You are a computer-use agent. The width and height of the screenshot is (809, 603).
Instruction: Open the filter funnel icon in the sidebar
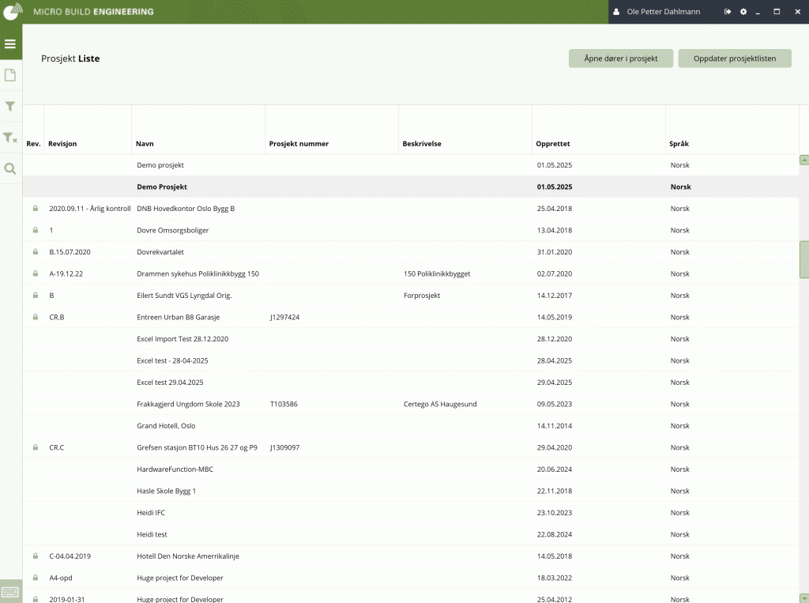point(9,107)
